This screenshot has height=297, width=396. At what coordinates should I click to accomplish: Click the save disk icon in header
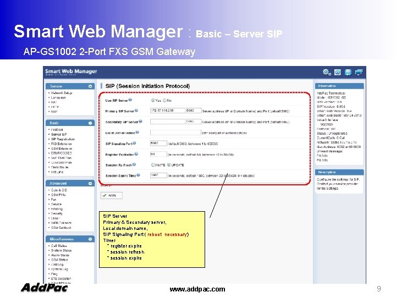348,73
